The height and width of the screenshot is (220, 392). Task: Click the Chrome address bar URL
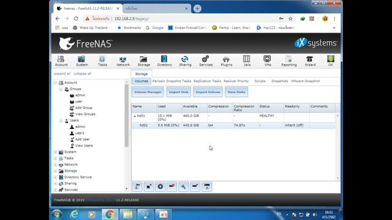pyautogui.click(x=132, y=18)
